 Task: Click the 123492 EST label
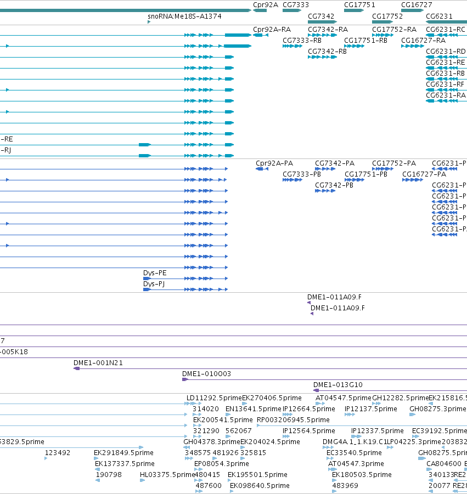pyautogui.click(x=58, y=453)
